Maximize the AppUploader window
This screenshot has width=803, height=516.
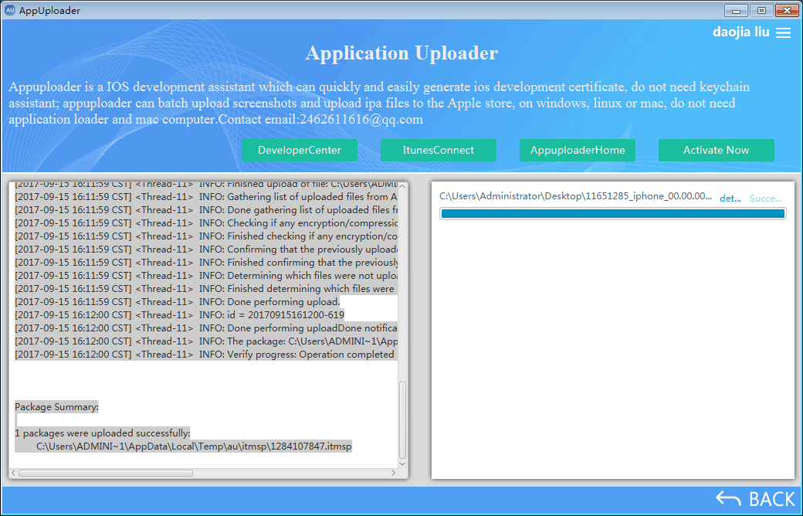761,10
